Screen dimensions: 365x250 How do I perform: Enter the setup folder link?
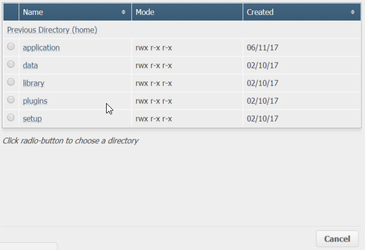tap(32, 119)
